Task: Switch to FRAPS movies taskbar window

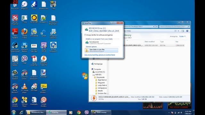Action: (101, 112)
